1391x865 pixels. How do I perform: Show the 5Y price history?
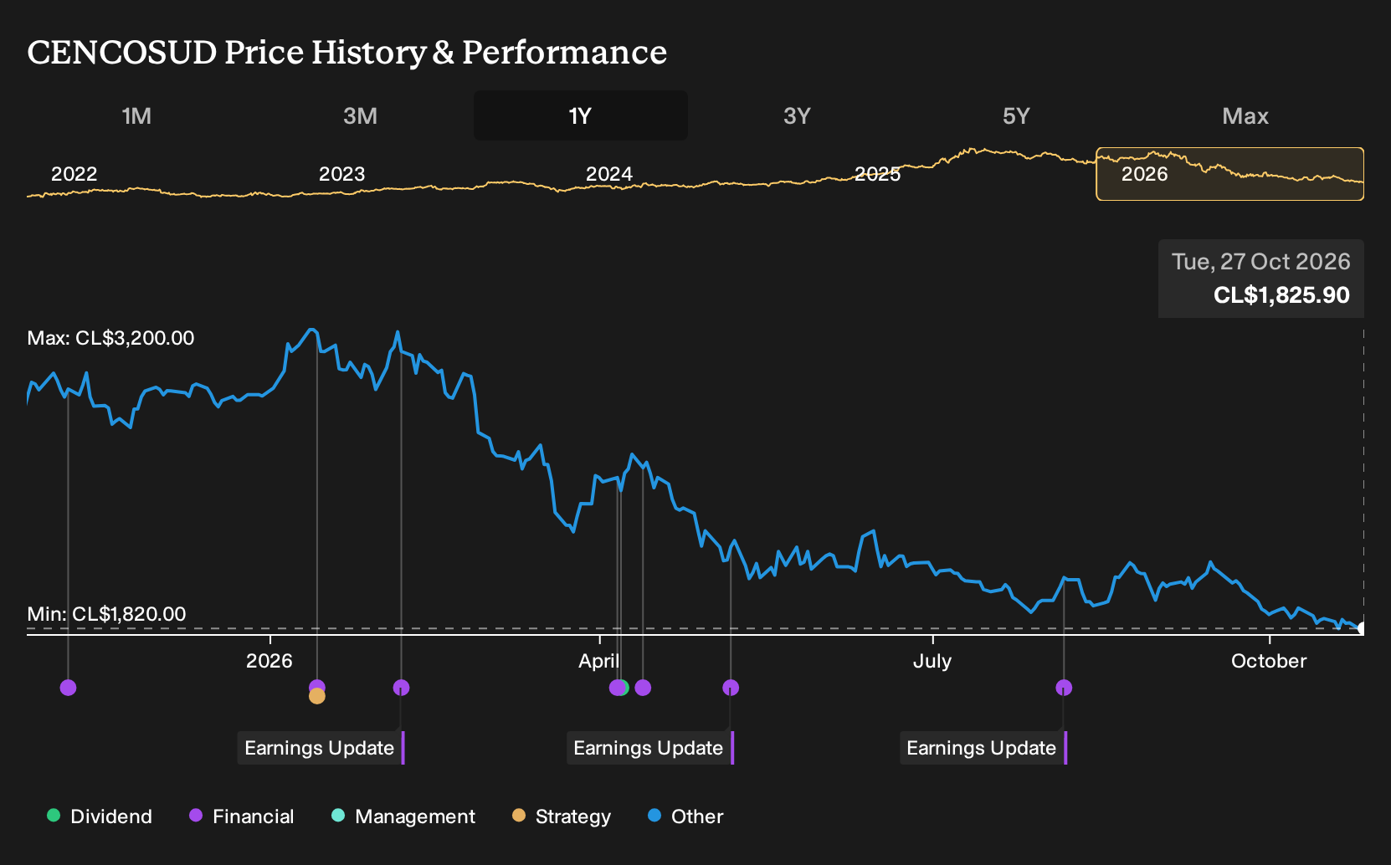1016,115
